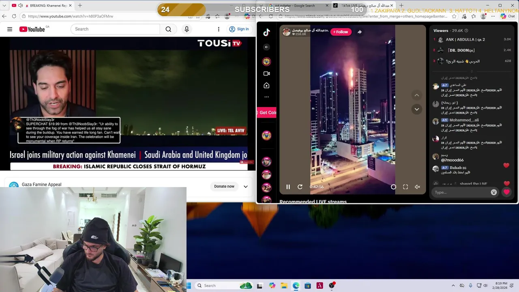Viewport: 519px width, 292px height.
Task: Start voice search with YouTube microphone icon
Action: click(x=187, y=29)
